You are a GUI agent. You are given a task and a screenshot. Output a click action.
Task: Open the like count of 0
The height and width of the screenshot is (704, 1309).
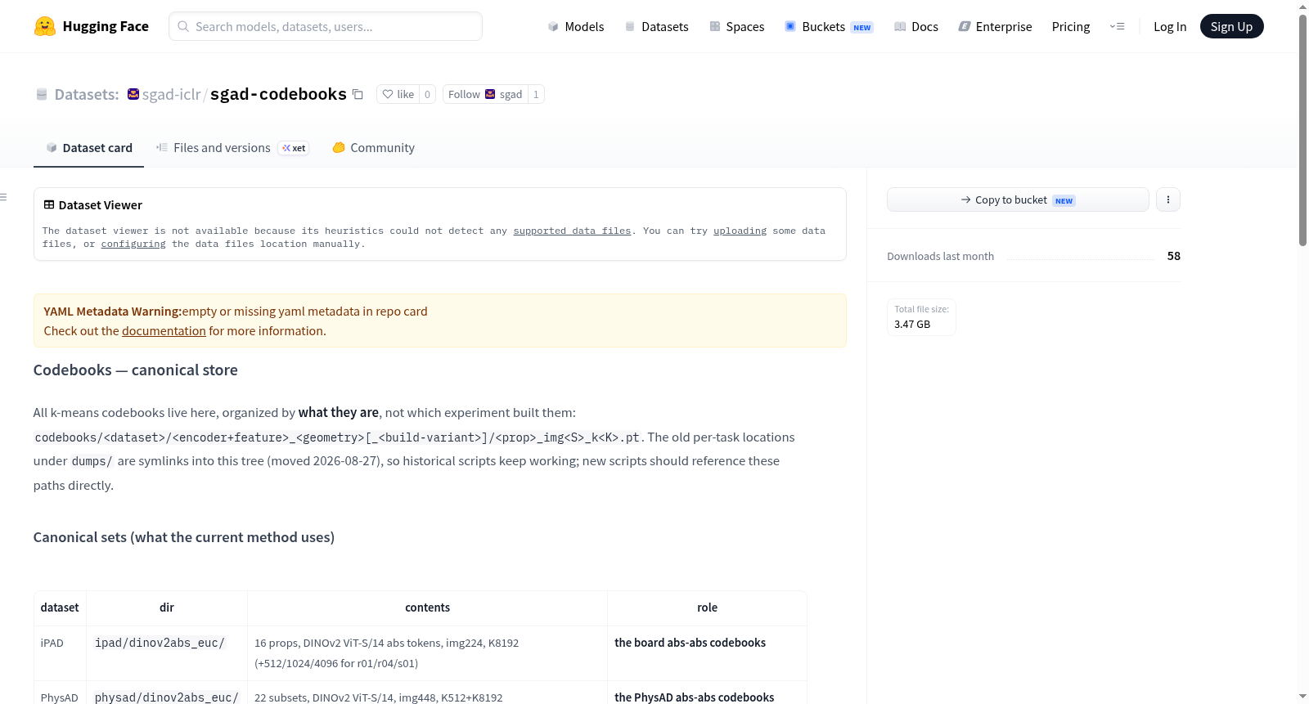(x=427, y=94)
